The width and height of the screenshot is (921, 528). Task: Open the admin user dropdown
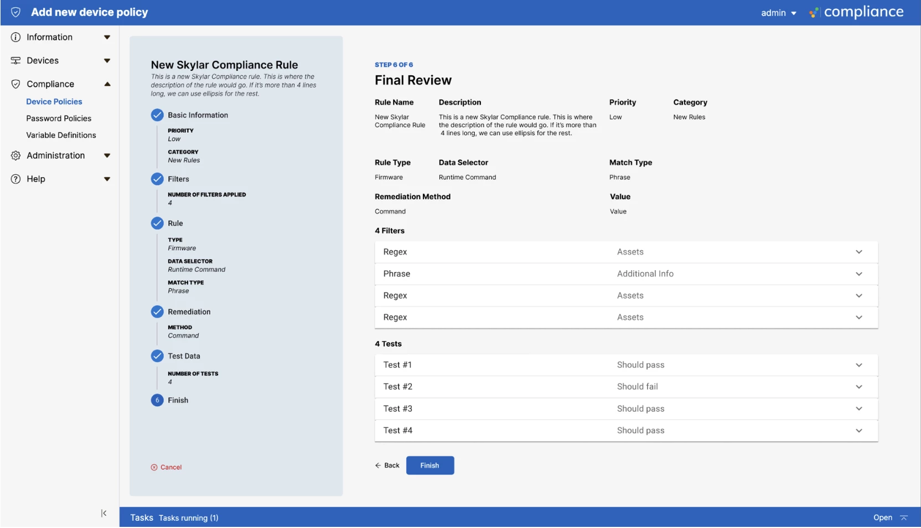tap(778, 13)
